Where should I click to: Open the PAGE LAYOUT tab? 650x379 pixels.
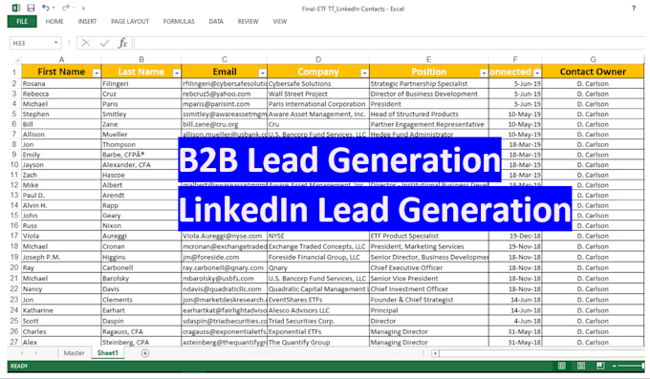click(x=130, y=21)
